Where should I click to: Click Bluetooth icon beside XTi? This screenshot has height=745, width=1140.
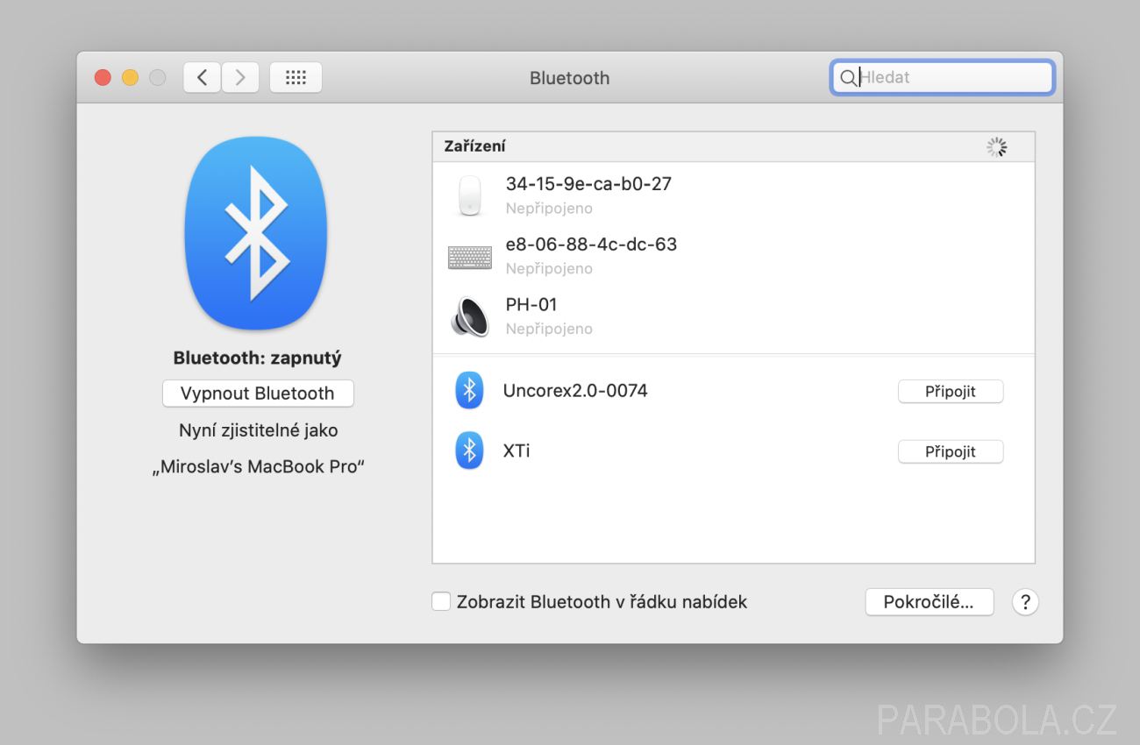tap(469, 451)
